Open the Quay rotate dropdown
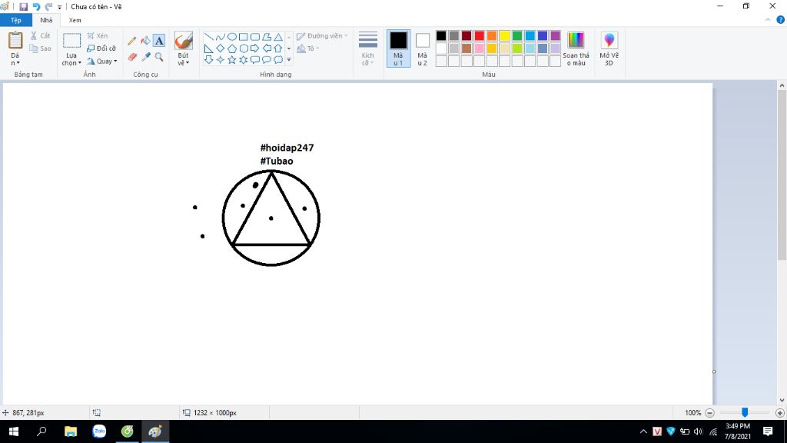Viewport: 787px width, 443px height. point(102,62)
